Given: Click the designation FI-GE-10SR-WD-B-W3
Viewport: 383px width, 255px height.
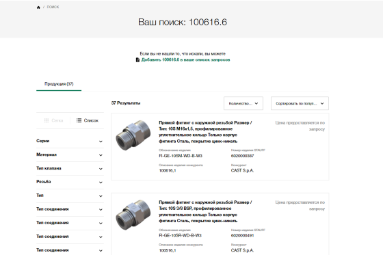Looking at the screenshot, I should [181, 236].
